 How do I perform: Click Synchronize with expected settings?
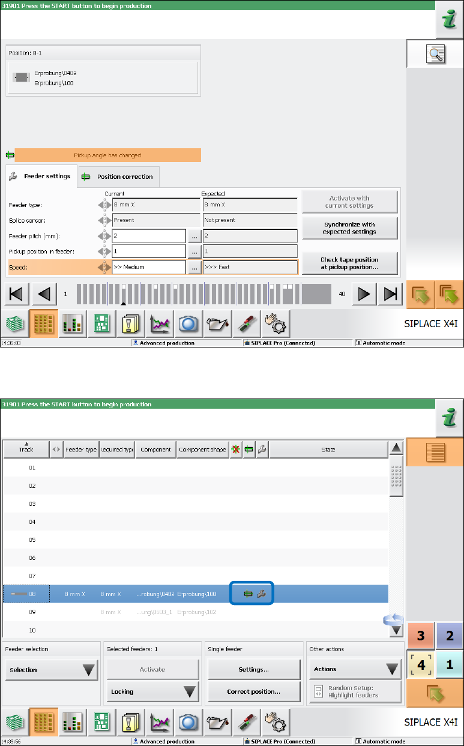click(x=349, y=228)
